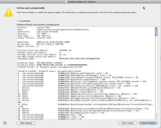Click the Date/Time 2009-12-13 line
The height and width of the screenshot is (128, 161).
click(x=43, y=42)
